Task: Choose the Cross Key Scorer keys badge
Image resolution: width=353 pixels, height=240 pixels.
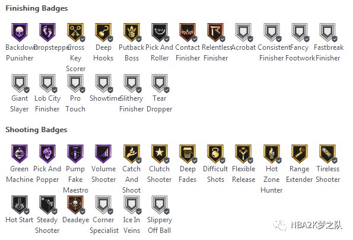Action: click(x=76, y=33)
